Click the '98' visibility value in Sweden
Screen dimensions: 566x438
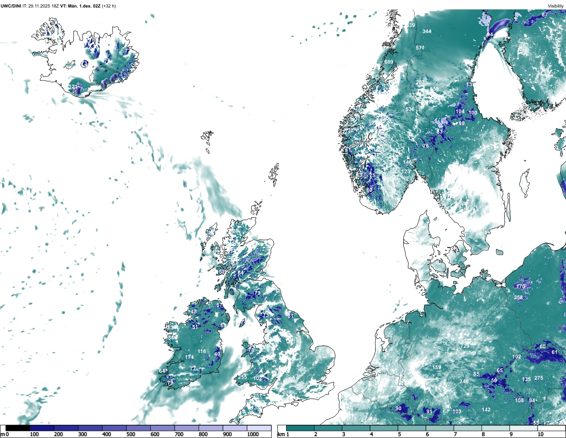462,123
